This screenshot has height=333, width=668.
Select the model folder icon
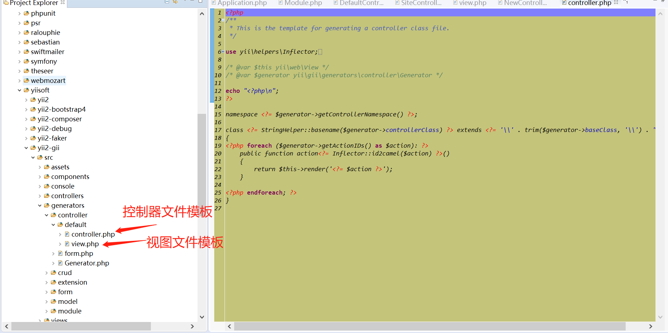pos(53,302)
